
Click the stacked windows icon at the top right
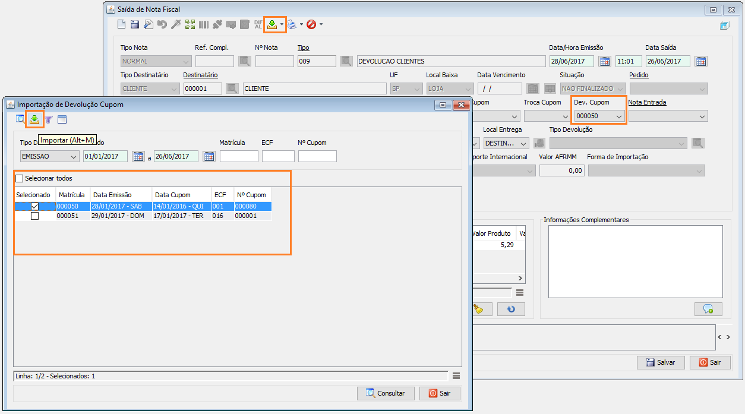[724, 26]
